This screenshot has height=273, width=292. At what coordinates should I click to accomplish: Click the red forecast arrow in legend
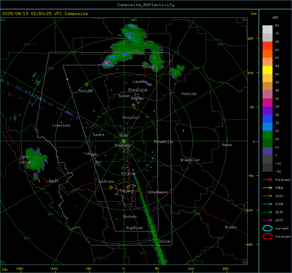point(267,180)
